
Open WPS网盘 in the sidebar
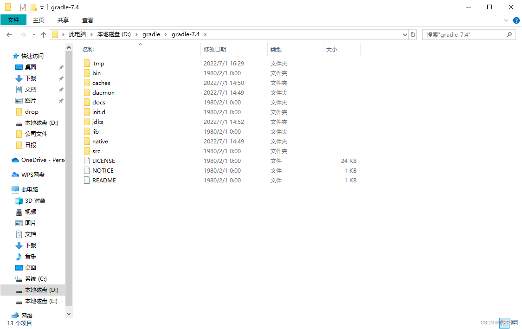click(x=32, y=174)
